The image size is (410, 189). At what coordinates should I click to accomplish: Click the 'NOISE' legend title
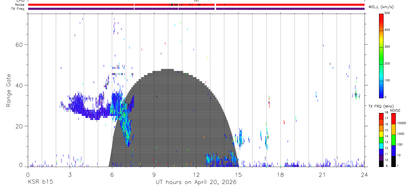tap(395, 110)
